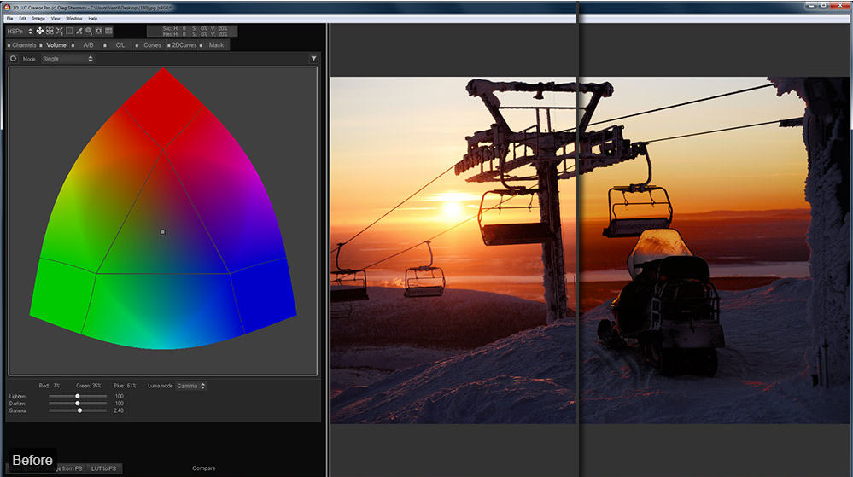
Task: Activate the zoom magnifier tool
Action: [x=89, y=31]
